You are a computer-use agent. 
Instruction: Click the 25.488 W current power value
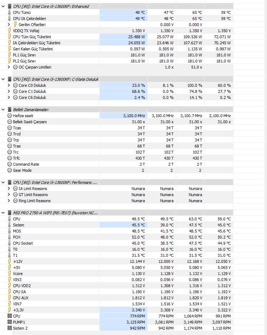click(x=137, y=37)
